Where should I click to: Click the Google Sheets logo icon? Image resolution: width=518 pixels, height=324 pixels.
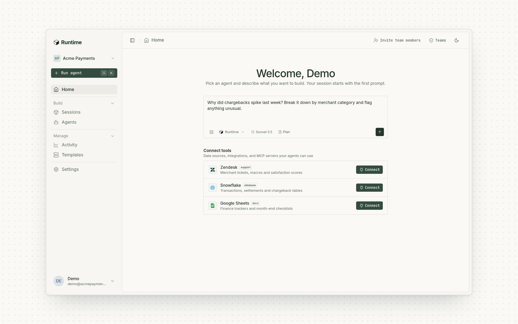pyautogui.click(x=213, y=206)
